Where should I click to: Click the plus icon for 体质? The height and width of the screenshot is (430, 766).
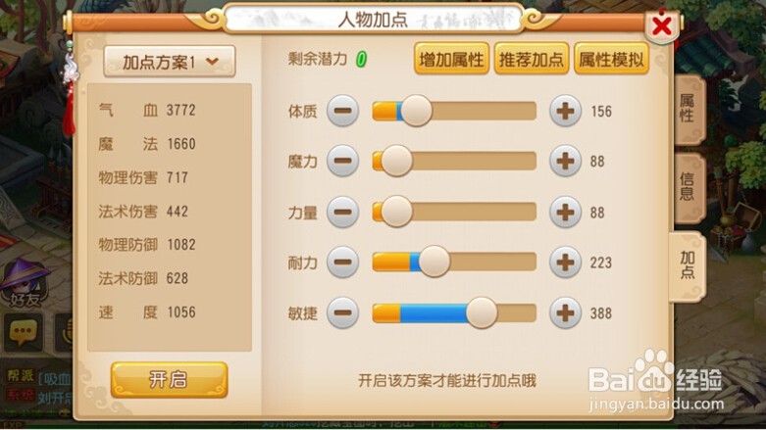tap(565, 111)
